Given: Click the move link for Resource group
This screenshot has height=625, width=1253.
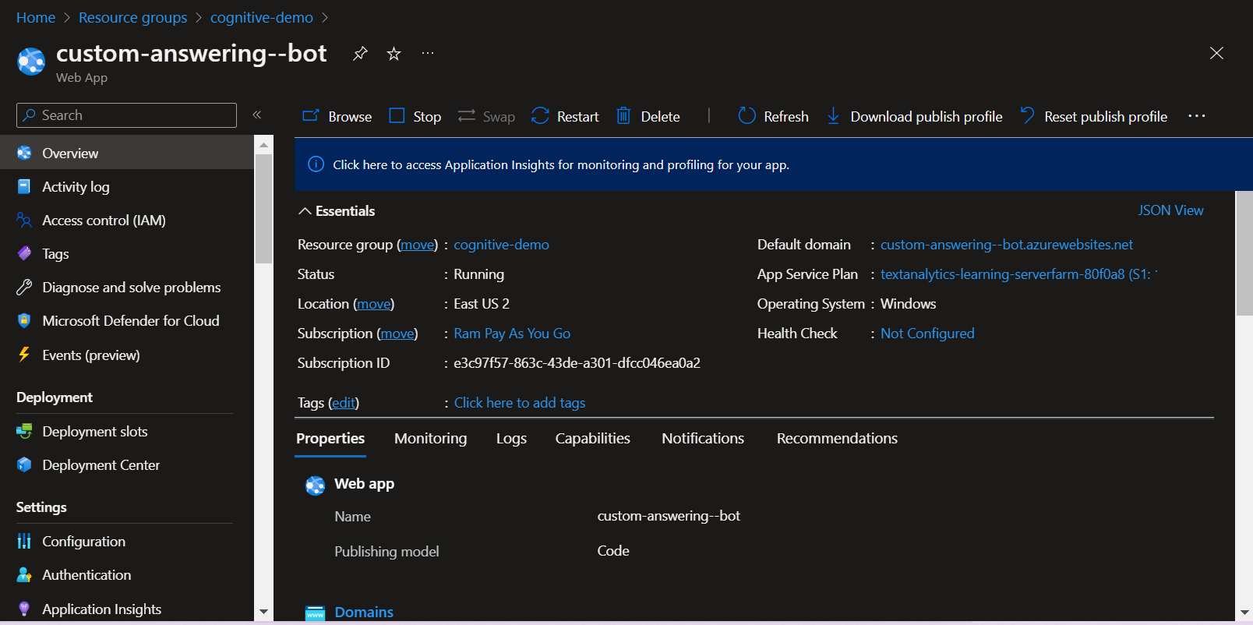Looking at the screenshot, I should [418, 245].
